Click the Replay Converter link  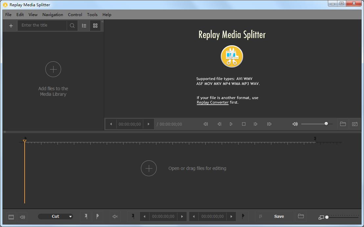tap(213, 102)
